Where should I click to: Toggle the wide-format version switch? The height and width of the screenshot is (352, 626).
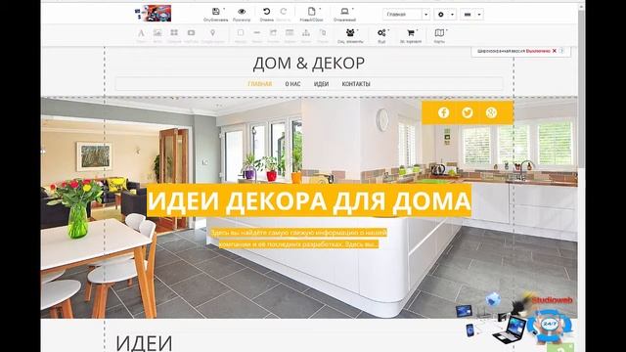pyautogui.click(x=538, y=51)
